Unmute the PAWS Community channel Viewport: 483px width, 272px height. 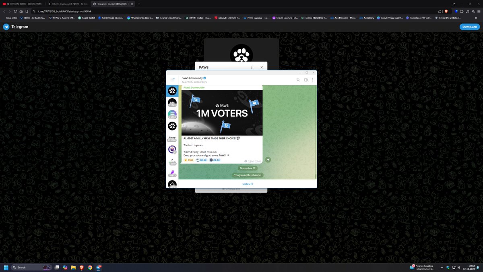point(248,184)
